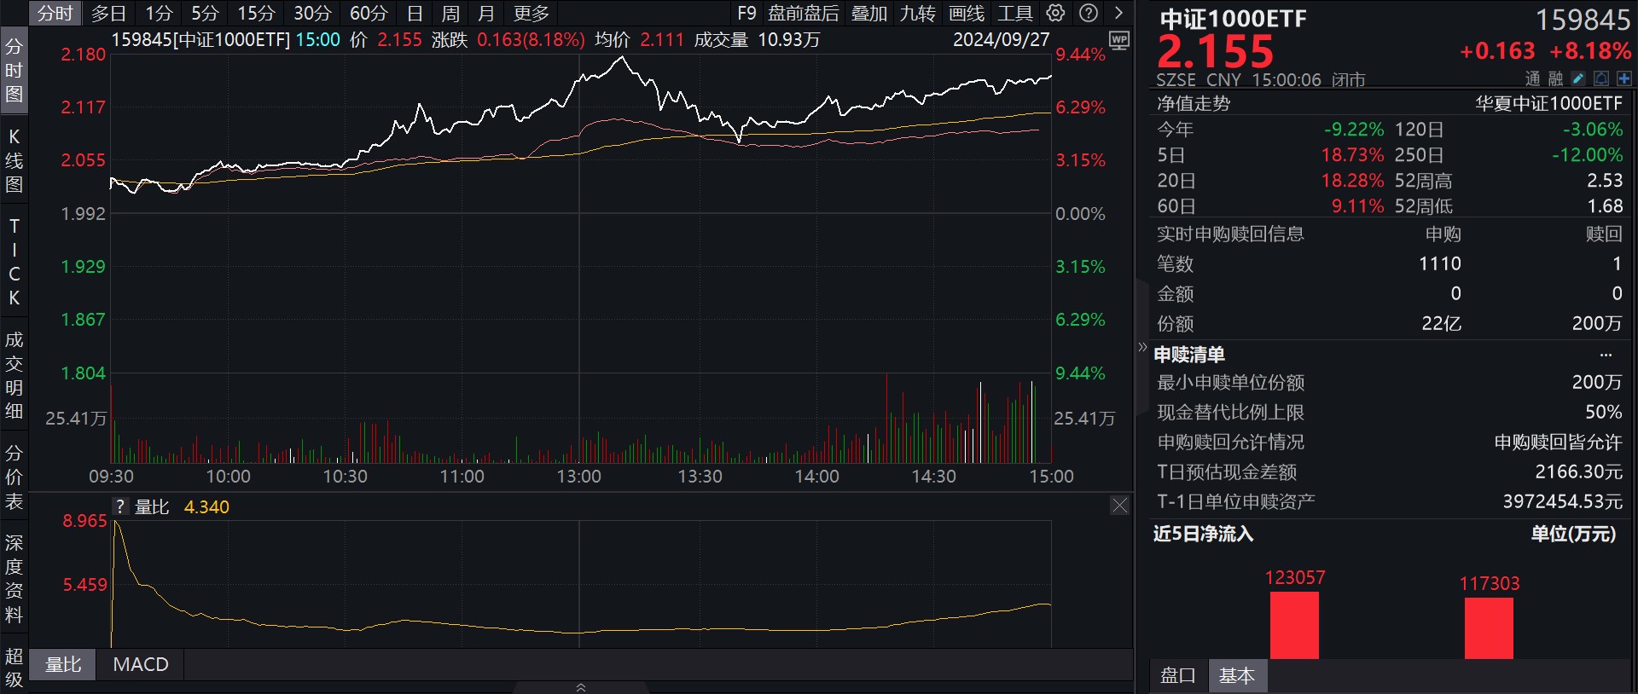This screenshot has width=1638, height=694.
Task: Select the 5分 five-minute period
Action: (x=205, y=14)
